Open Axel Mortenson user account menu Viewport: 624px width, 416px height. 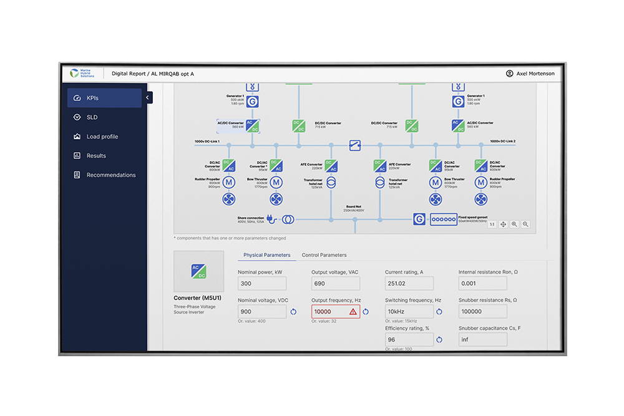click(x=530, y=74)
